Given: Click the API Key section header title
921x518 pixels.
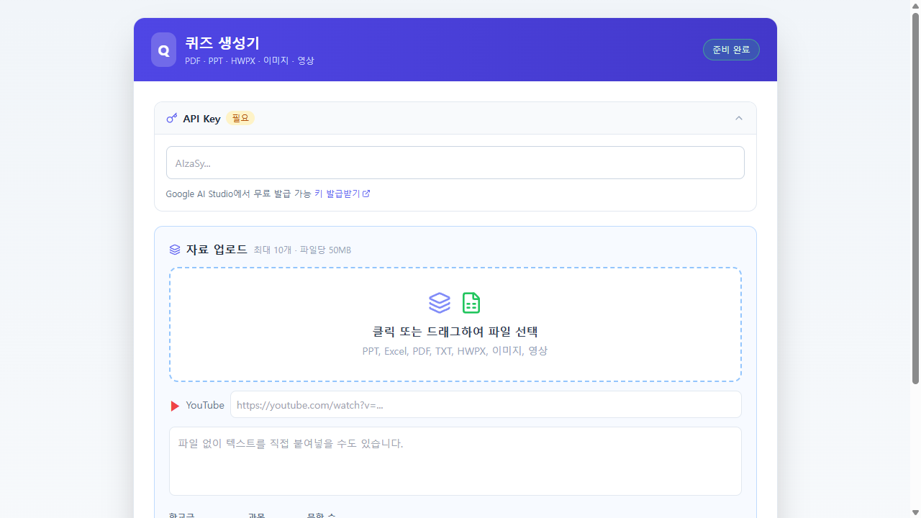Looking at the screenshot, I should pyautogui.click(x=201, y=119).
